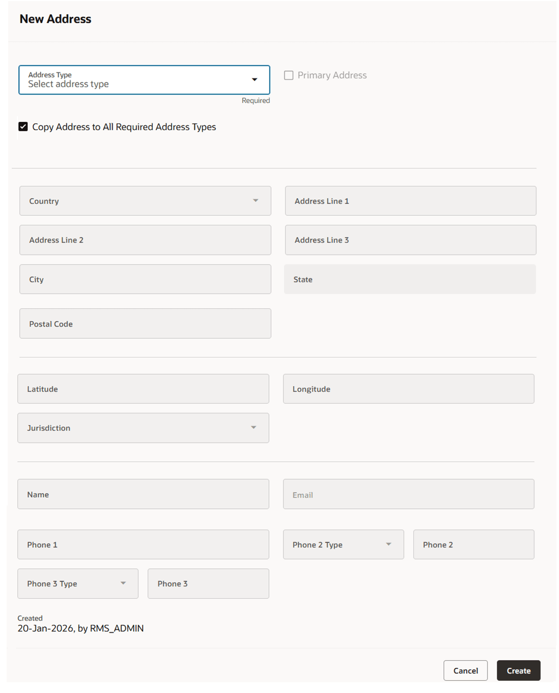
Task: Click the Create button
Action: click(x=518, y=671)
